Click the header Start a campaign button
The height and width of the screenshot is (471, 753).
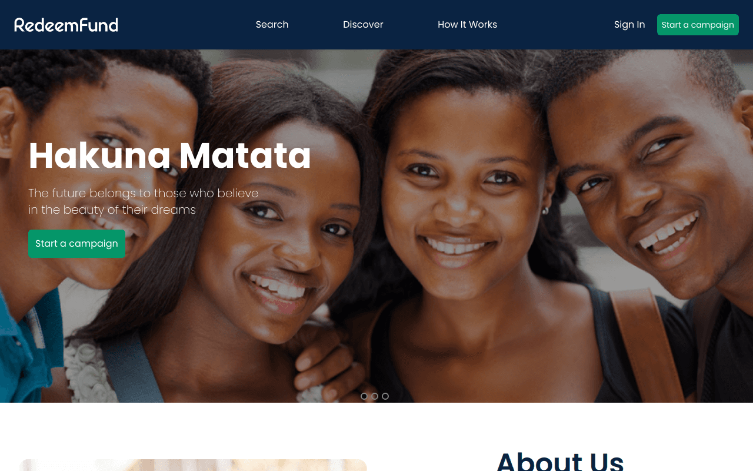click(x=698, y=25)
